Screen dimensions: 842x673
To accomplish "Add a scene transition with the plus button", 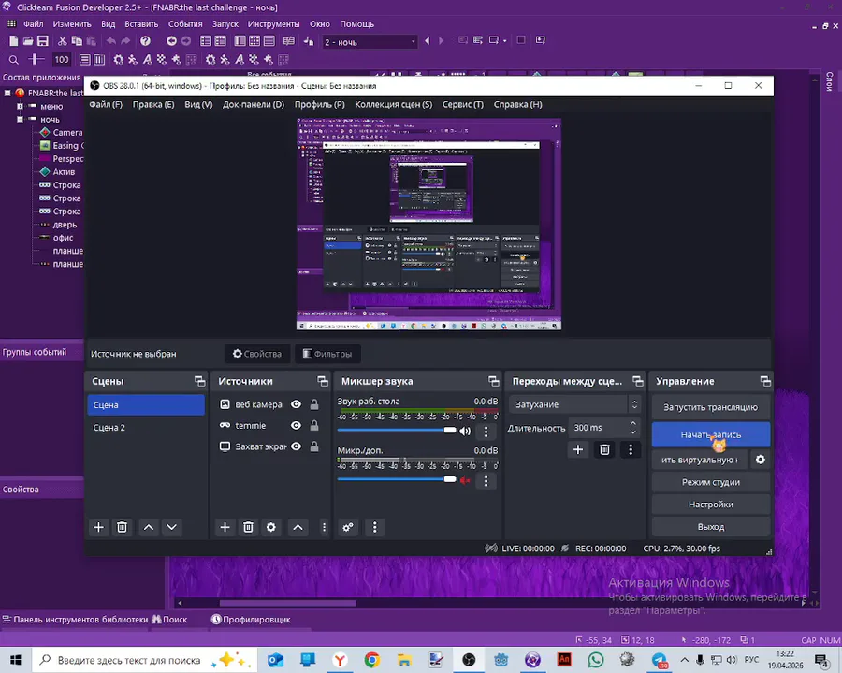I will coord(578,449).
